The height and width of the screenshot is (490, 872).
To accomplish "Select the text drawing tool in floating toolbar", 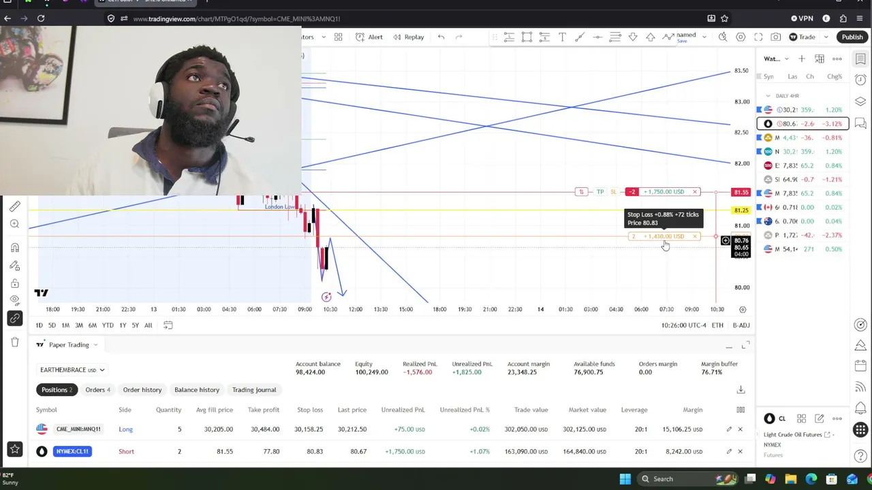I will 562,37.
